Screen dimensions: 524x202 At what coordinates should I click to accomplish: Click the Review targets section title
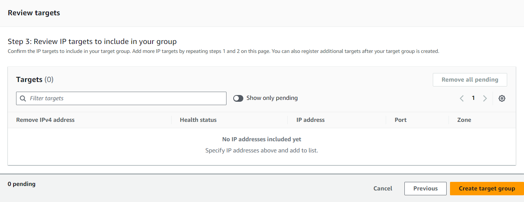[34, 13]
